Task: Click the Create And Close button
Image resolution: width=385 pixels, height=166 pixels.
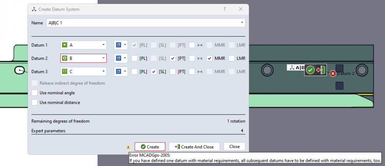Action: [x=195, y=147]
